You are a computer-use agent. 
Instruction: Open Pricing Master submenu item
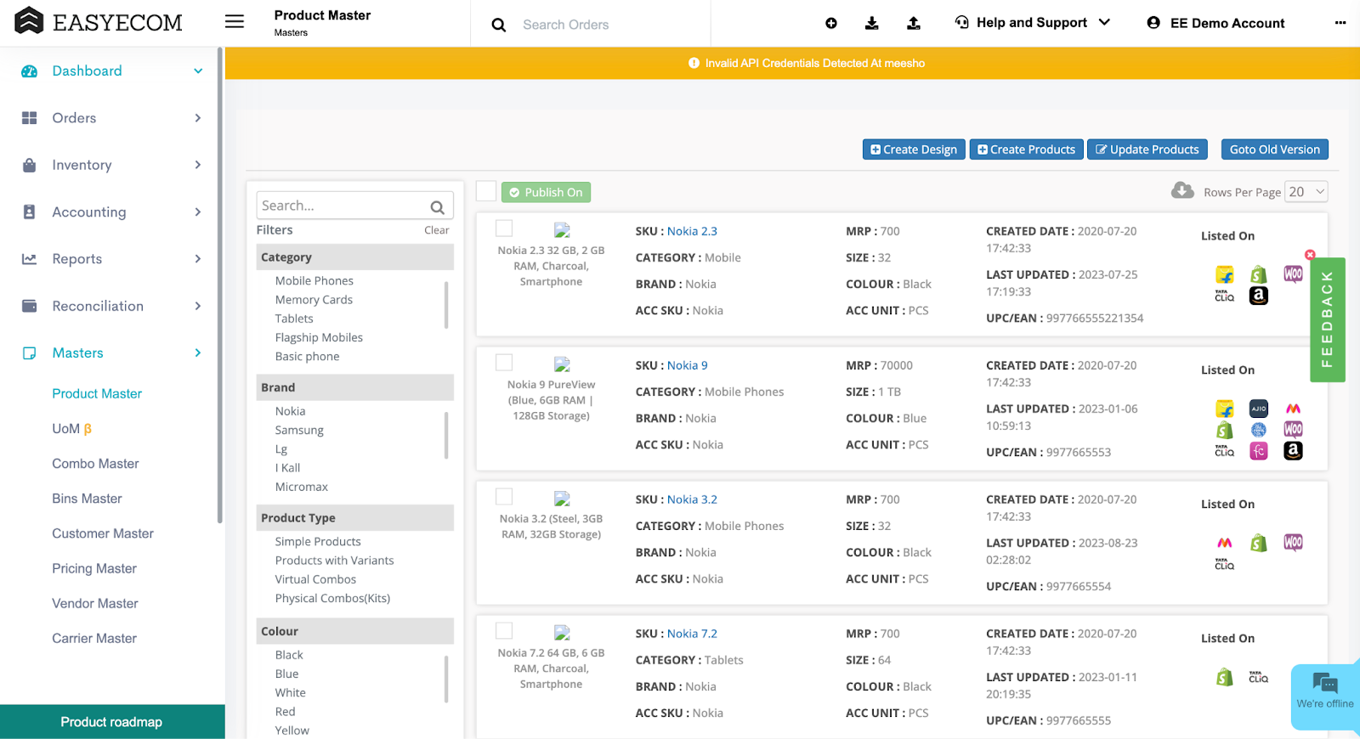[94, 568]
